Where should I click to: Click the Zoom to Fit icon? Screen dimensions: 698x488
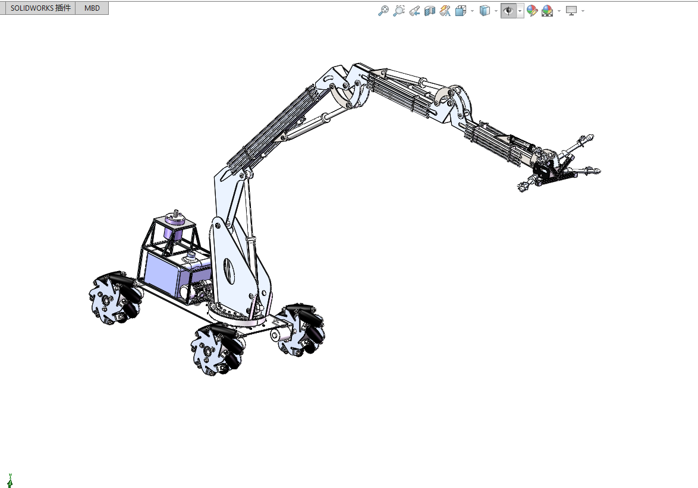pos(383,11)
